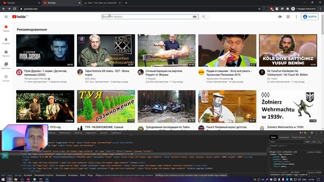Open a new browser tab with plus
The image size is (324, 182).
click(x=126, y=3)
